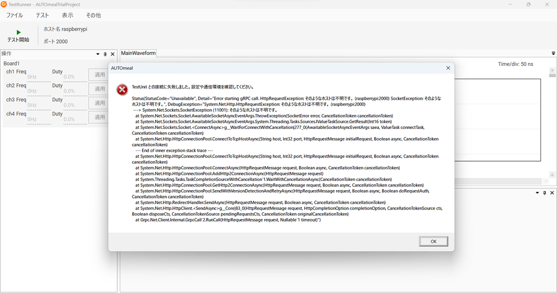The height and width of the screenshot is (293, 557).
Task: Pin the 操作 panel with pushpin icon
Action: [105, 54]
